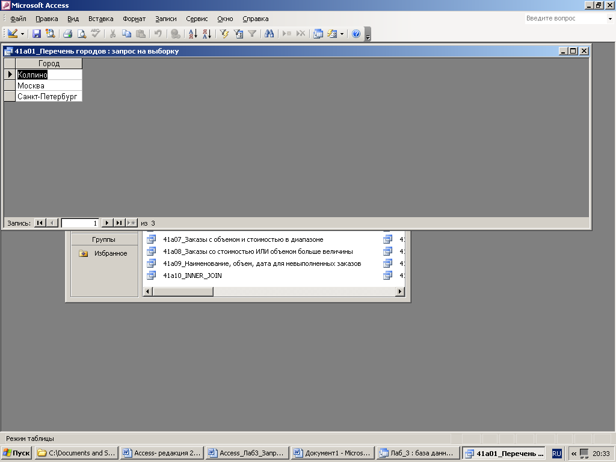Open toolbar options at toolbar end

pos(368,35)
